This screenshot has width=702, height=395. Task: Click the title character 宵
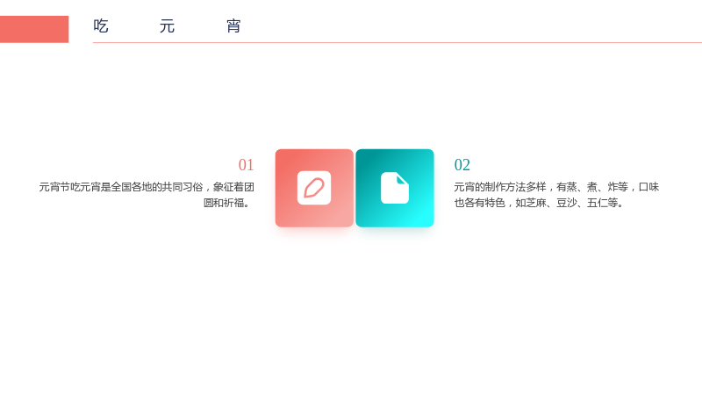[x=233, y=26]
